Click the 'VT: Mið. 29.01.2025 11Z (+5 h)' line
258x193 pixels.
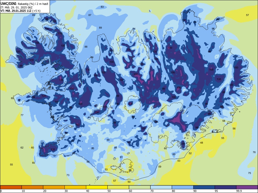click(x=20, y=11)
